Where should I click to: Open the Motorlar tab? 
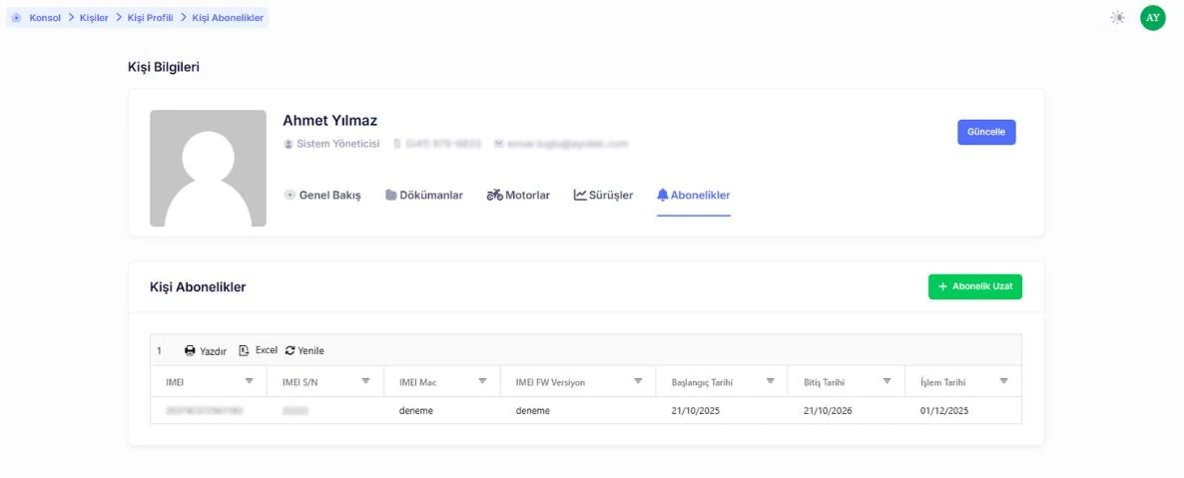click(518, 195)
